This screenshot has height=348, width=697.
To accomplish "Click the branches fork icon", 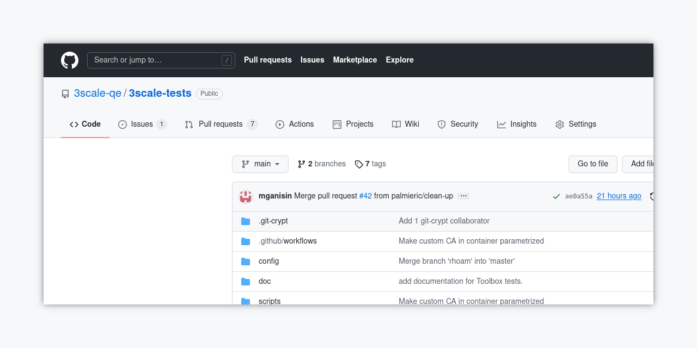I will pos(301,164).
